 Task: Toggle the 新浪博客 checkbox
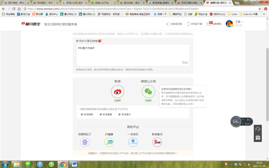(x=82, y=114)
